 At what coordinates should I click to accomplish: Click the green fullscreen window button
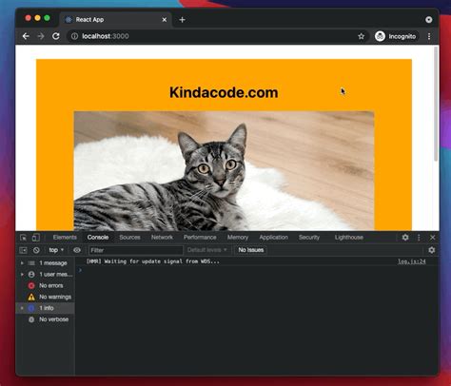pos(47,18)
